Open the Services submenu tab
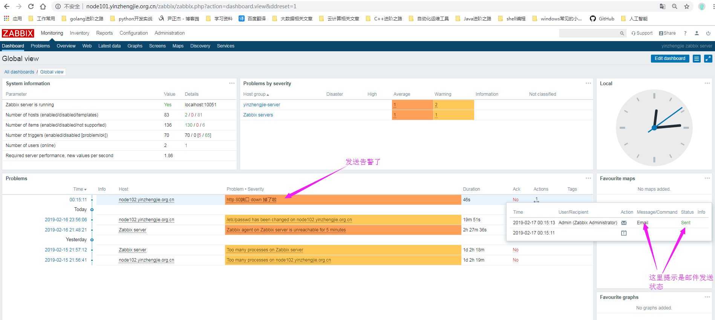715x320 pixels. [x=225, y=46]
